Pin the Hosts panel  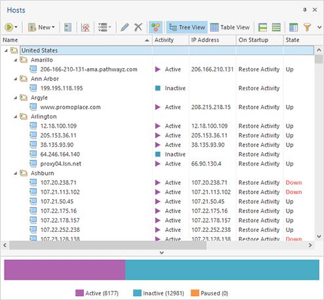(305, 10)
